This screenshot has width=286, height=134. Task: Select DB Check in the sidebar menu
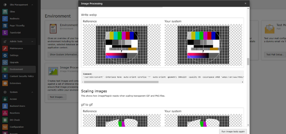15,120
